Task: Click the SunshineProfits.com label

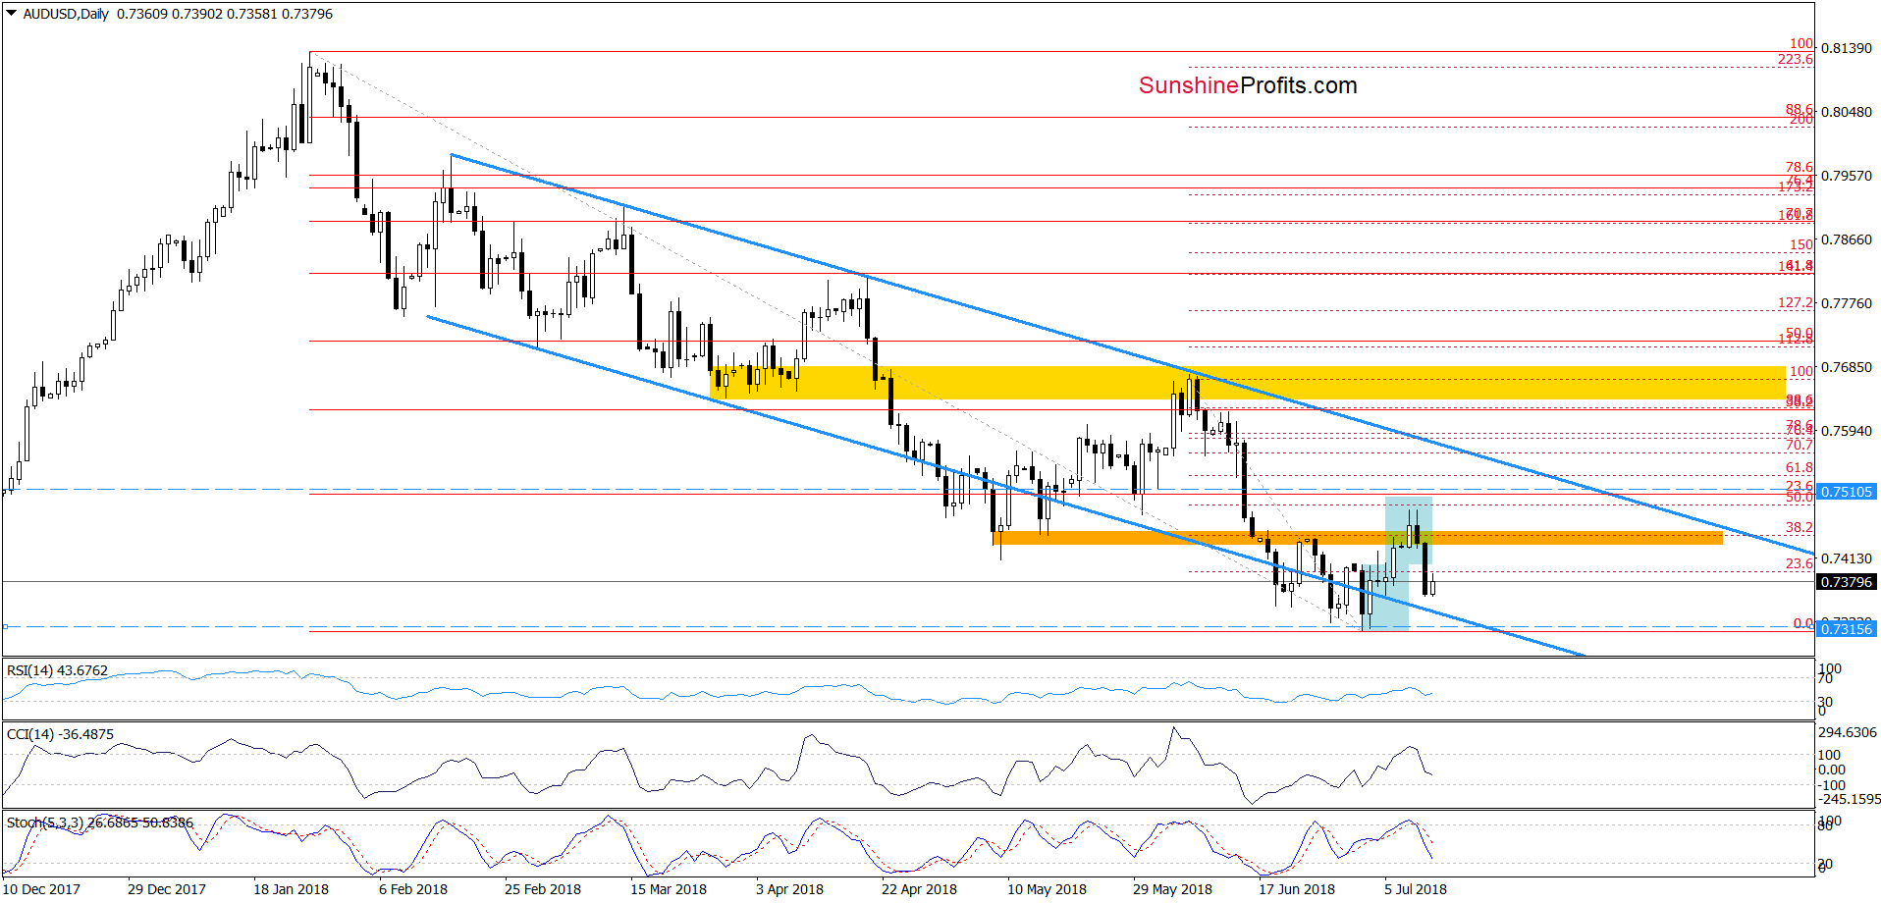Action: click(1248, 85)
